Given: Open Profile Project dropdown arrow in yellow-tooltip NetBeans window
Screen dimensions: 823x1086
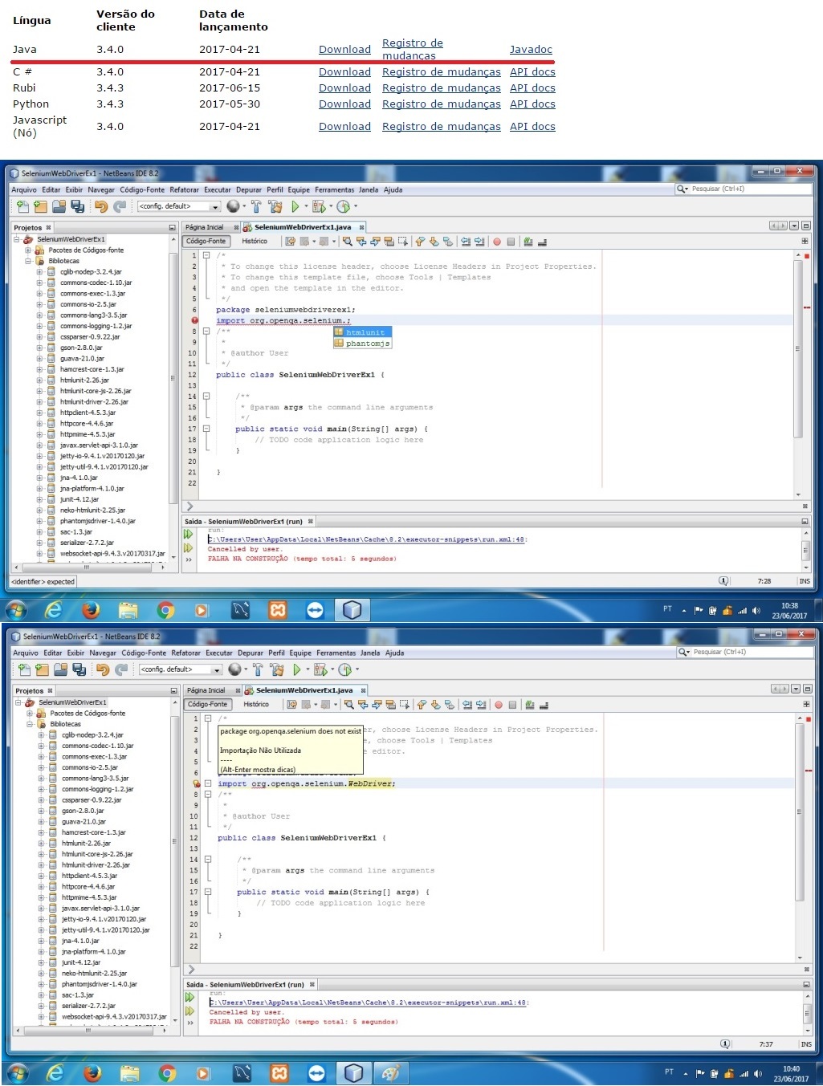Looking at the screenshot, I should 356,669.
